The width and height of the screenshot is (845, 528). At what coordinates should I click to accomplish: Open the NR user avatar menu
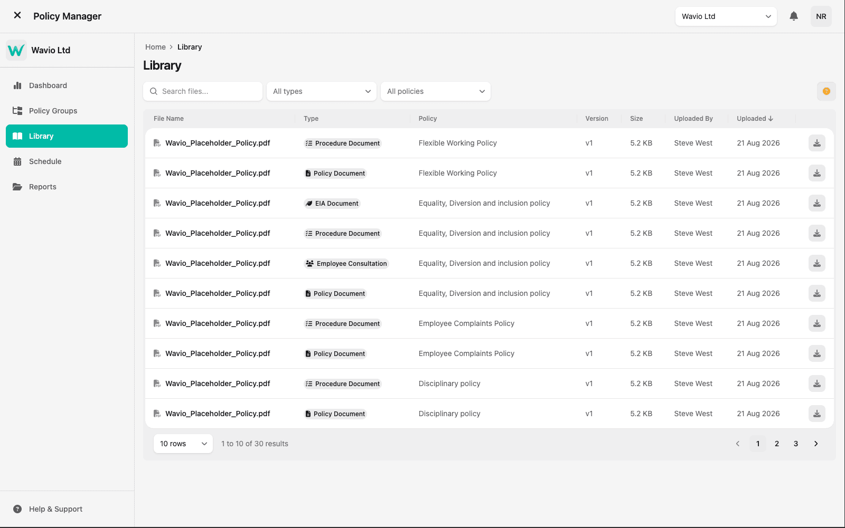tap(821, 16)
